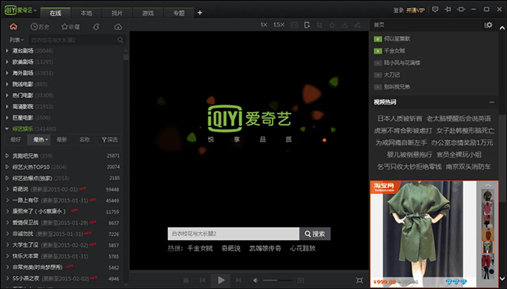Viewport: 507px width, 289px height.
Task: Open the 列表 dropdown
Action: 17,40
